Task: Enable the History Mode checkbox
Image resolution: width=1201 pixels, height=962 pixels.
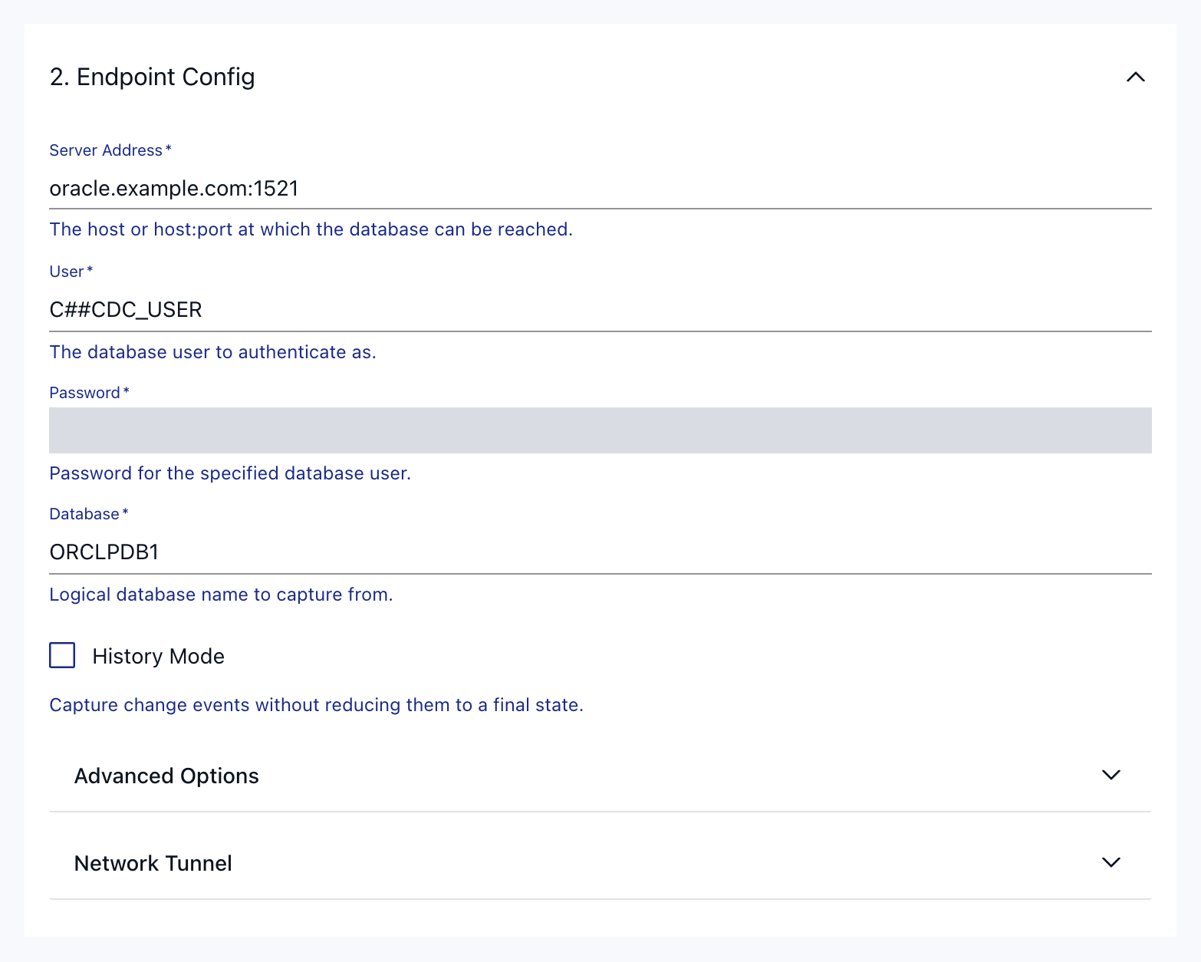Action: tap(62, 656)
